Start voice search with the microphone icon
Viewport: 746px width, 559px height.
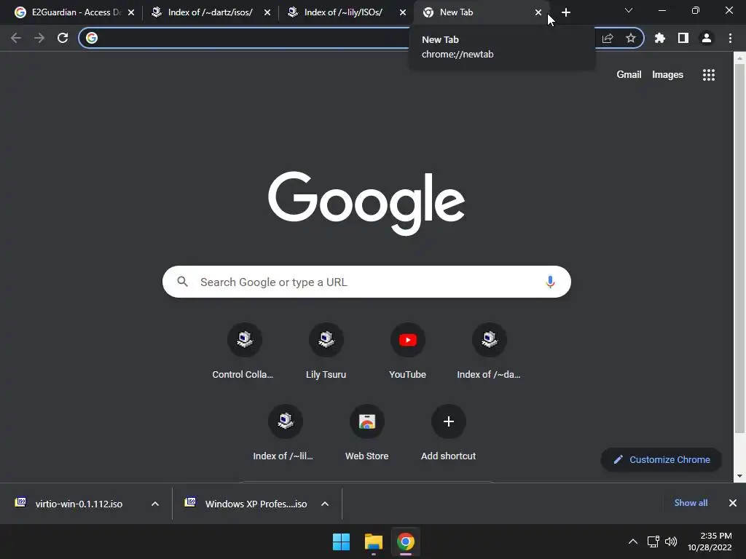[x=550, y=282]
